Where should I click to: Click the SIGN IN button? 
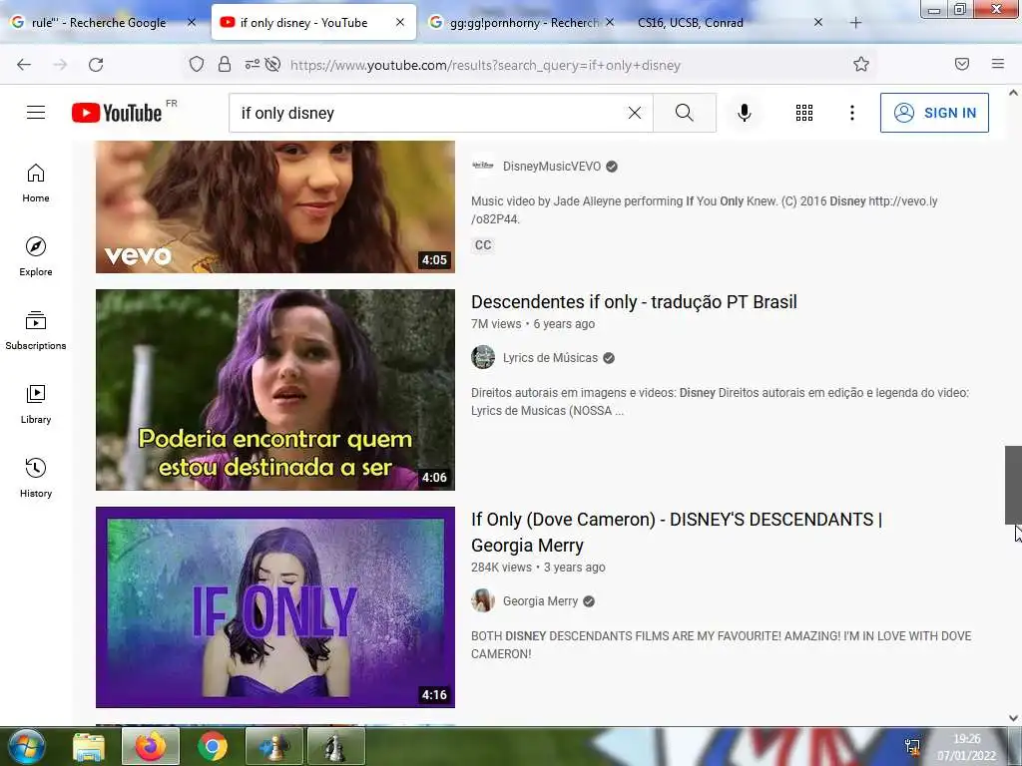point(934,113)
